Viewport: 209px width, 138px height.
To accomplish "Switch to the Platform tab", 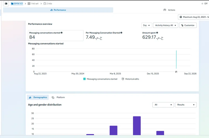I will tap(58, 97).
